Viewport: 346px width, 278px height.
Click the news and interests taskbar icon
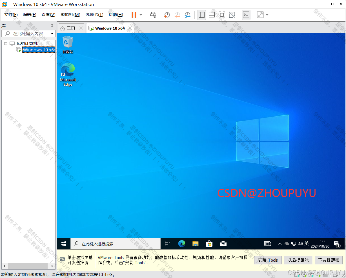[268, 244]
